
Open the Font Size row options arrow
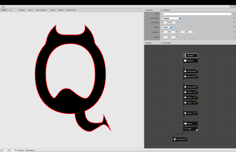234,22
